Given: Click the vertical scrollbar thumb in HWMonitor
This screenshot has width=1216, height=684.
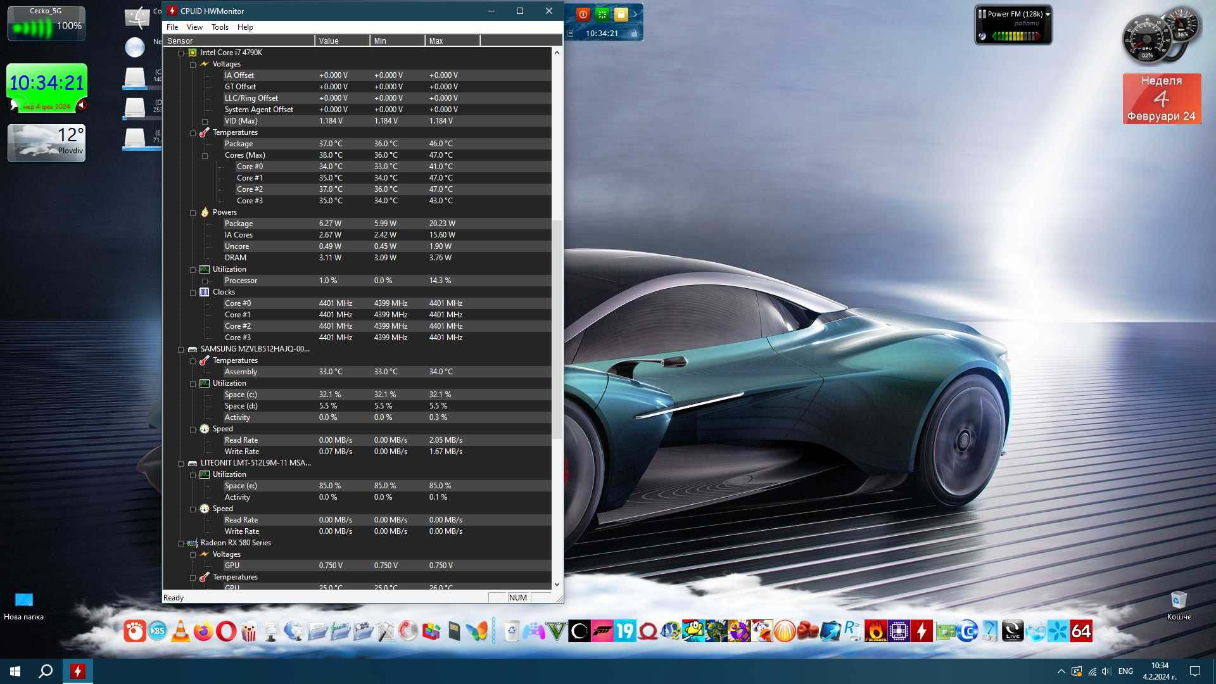Looking at the screenshot, I should click(557, 329).
